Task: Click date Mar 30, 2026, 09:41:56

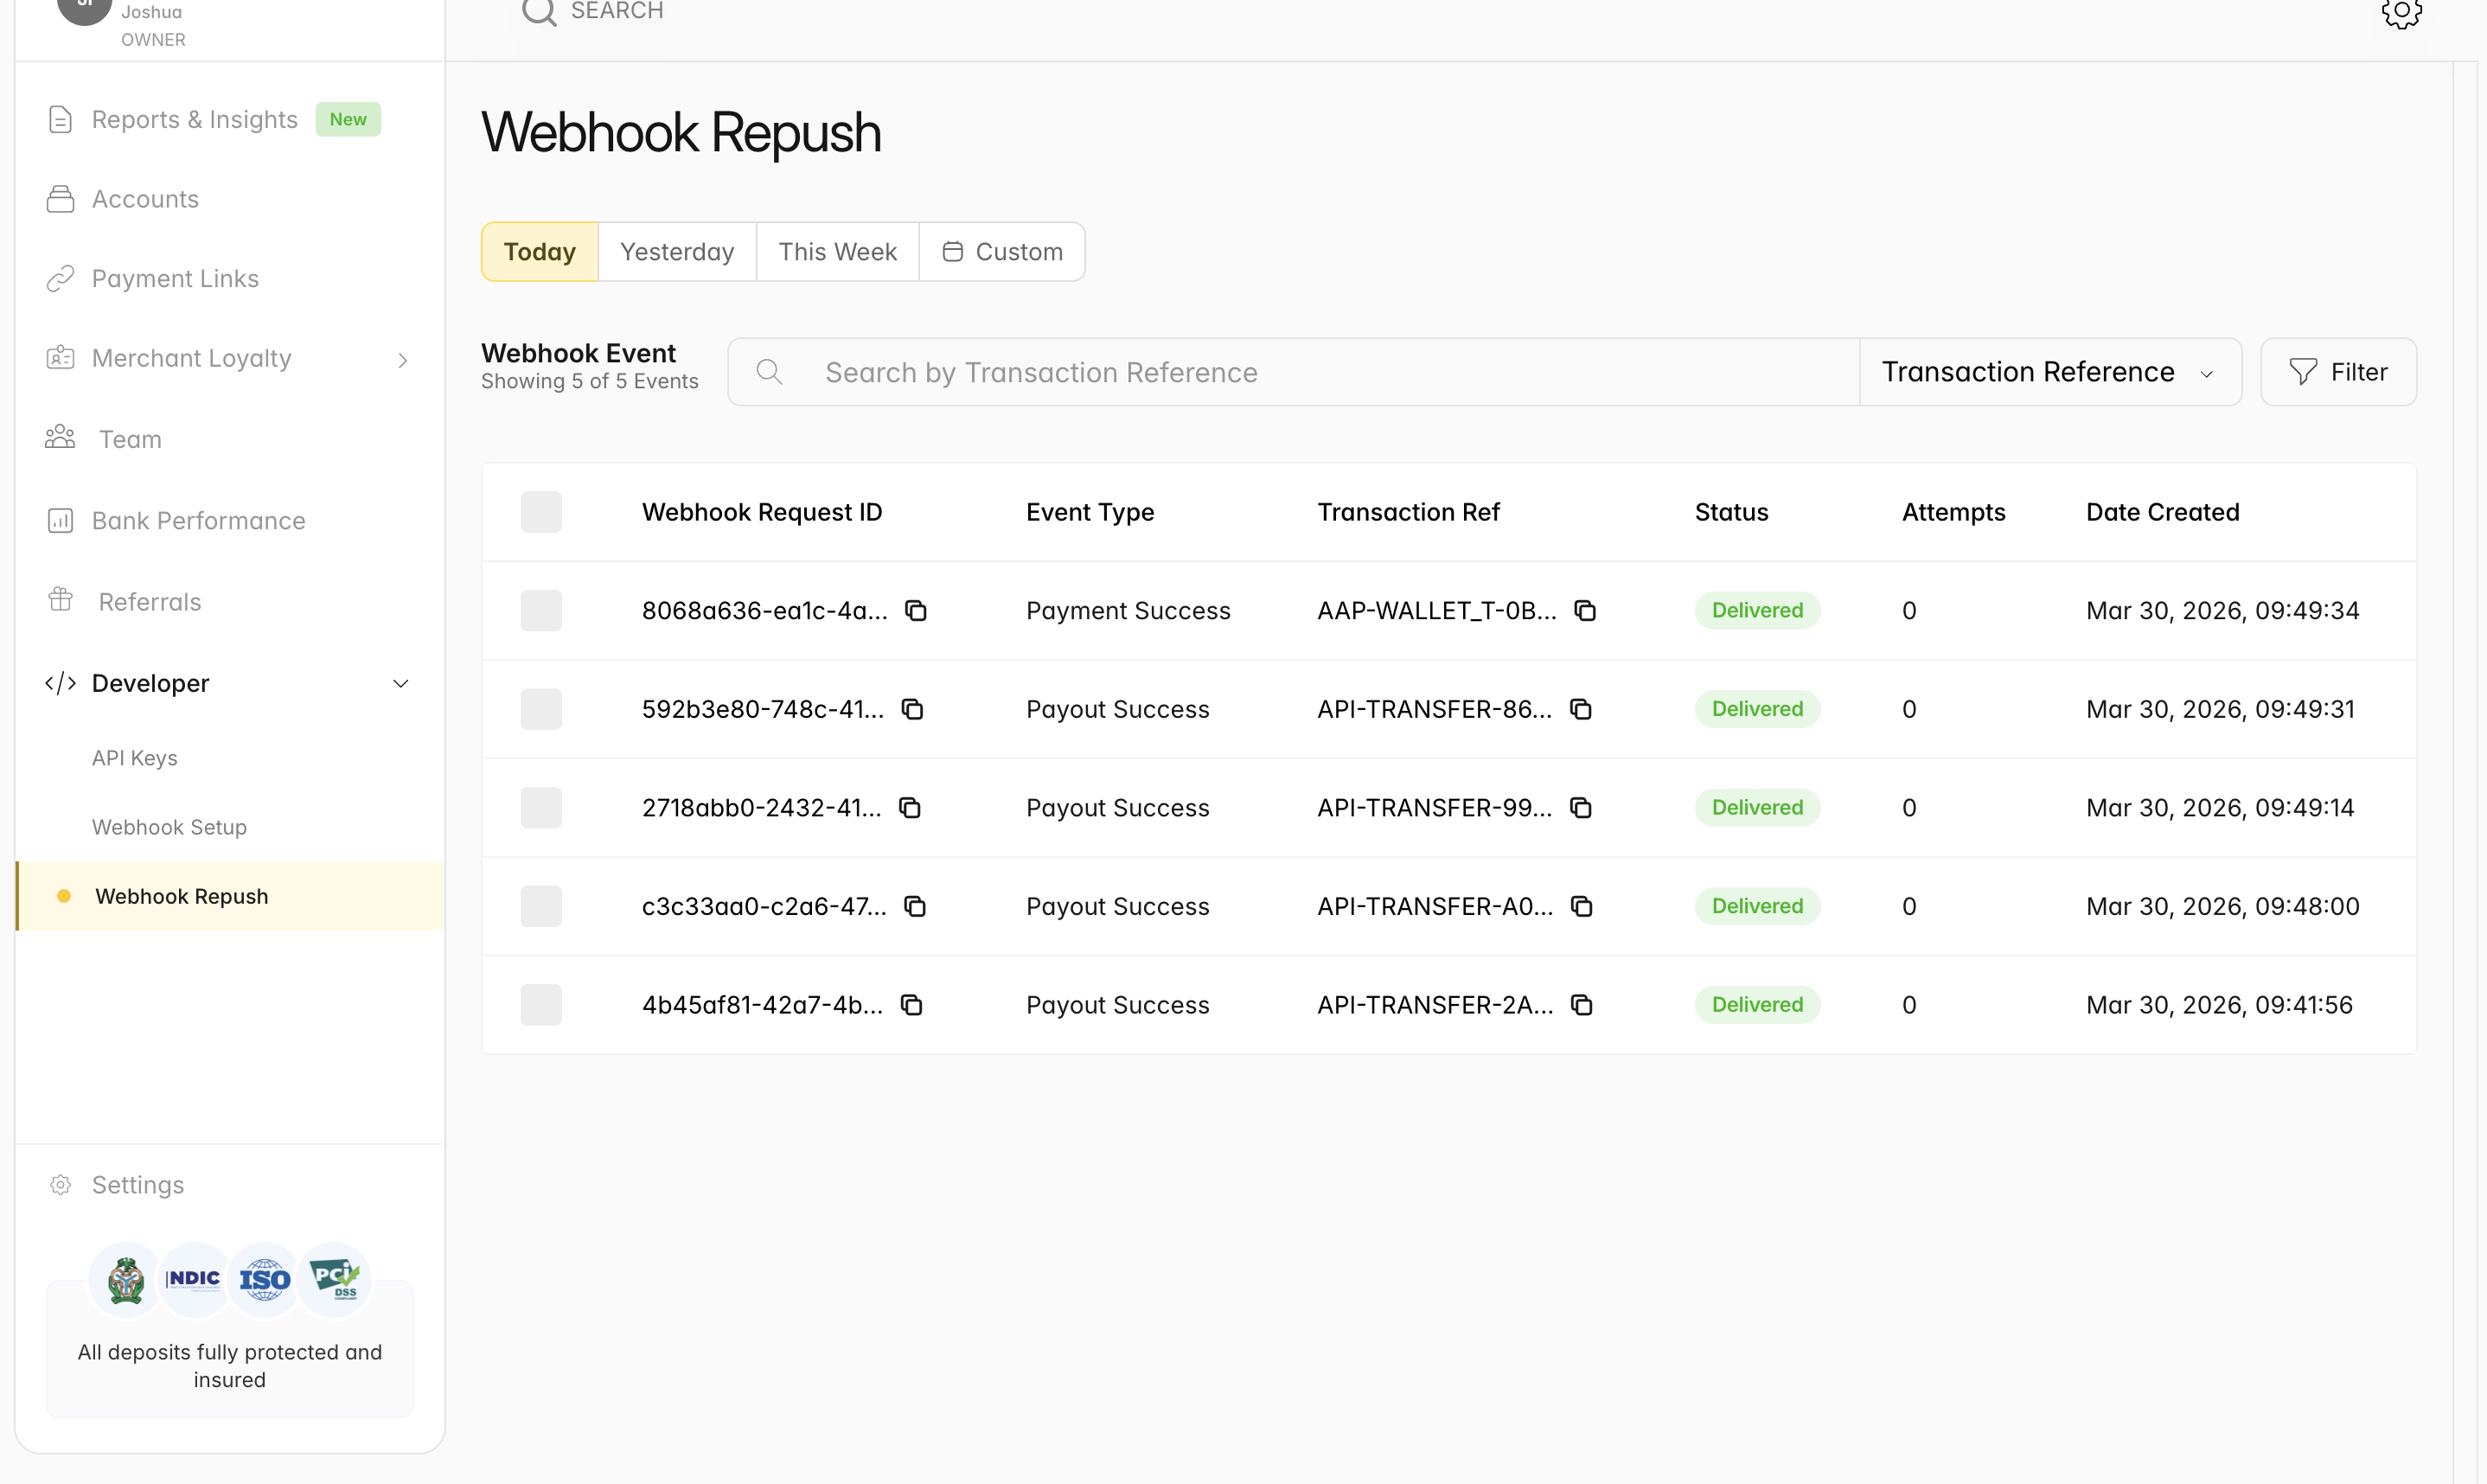Action: [2219, 1004]
